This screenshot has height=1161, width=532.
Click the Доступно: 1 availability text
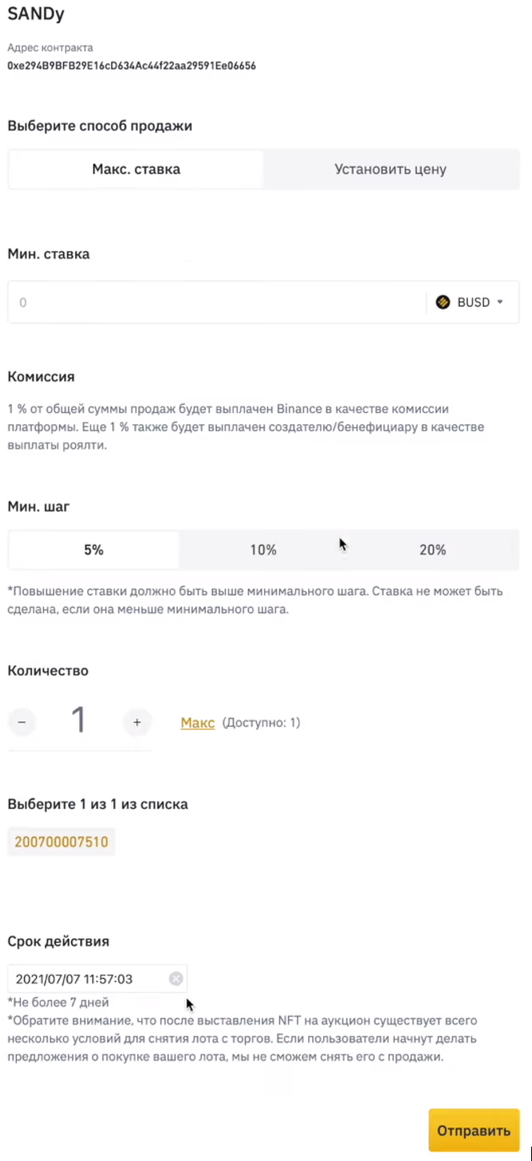pyautogui.click(x=261, y=723)
